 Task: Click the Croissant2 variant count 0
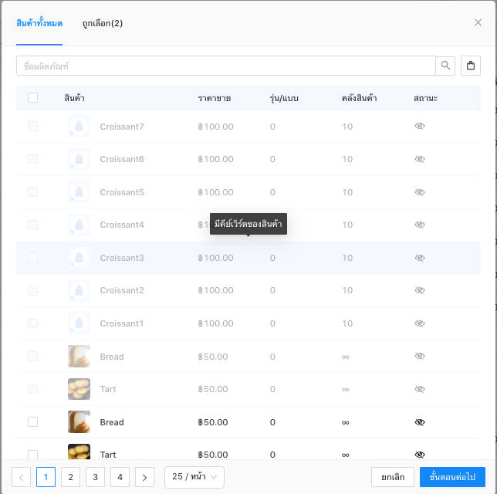pos(272,290)
